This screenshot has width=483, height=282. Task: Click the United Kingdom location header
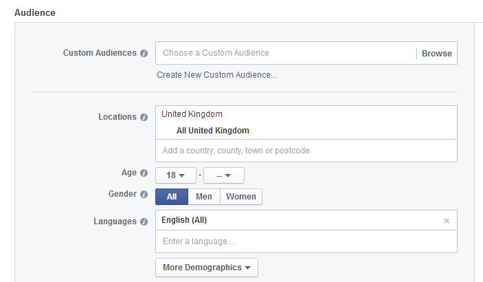click(192, 114)
